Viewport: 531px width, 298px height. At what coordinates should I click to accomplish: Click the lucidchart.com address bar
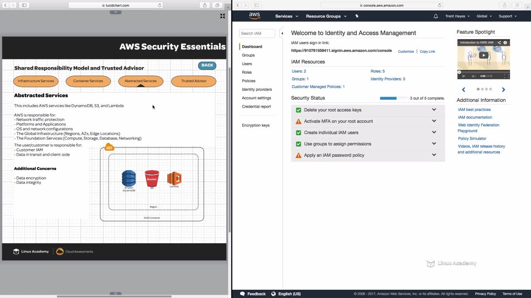click(x=115, y=5)
